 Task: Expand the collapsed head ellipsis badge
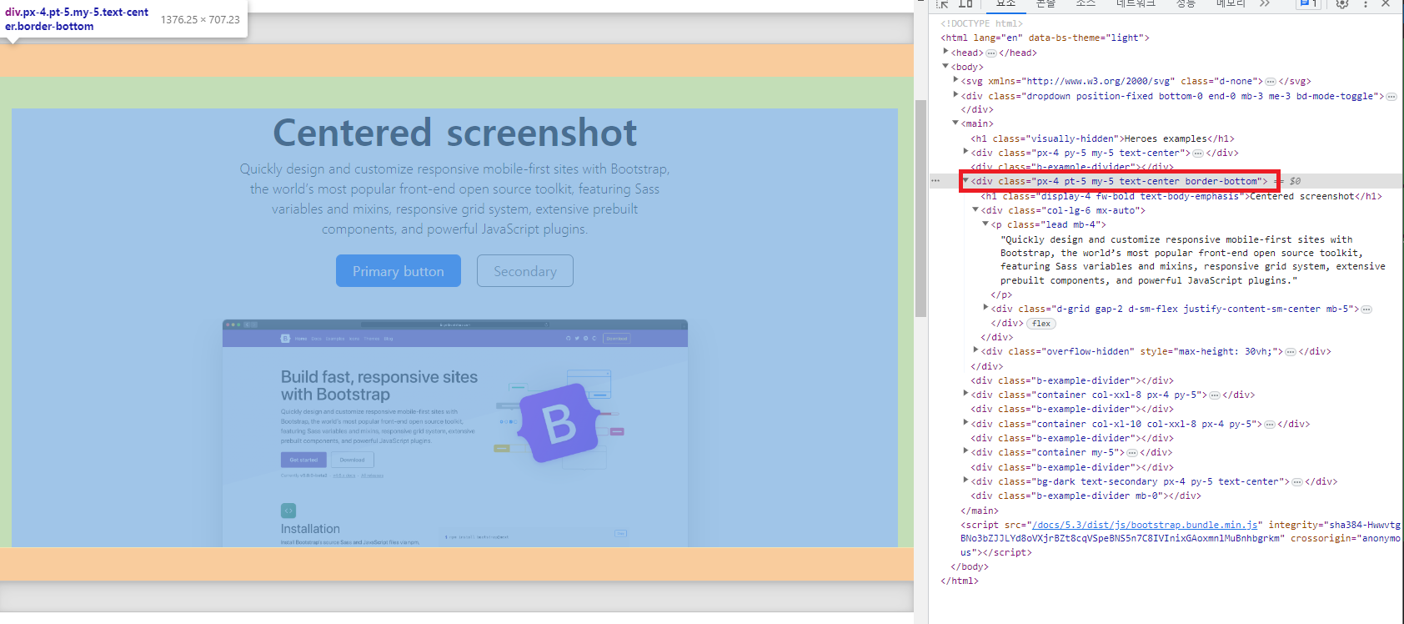pos(991,53)
